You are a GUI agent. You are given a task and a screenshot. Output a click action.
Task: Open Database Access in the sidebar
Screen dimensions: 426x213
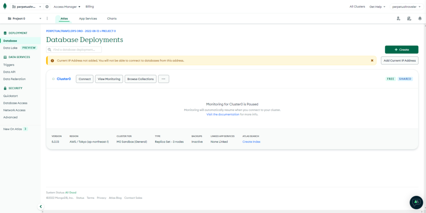pyautogui.click(x=15, y=103)
